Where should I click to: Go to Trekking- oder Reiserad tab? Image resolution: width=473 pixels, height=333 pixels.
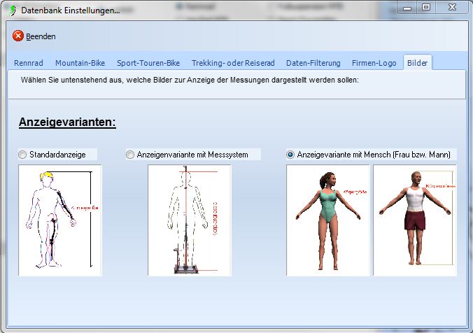pos(233,62)
